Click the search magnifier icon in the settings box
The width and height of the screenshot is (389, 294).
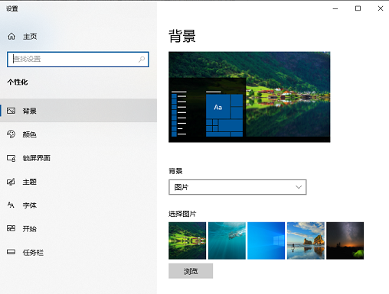tap(142, 60)
